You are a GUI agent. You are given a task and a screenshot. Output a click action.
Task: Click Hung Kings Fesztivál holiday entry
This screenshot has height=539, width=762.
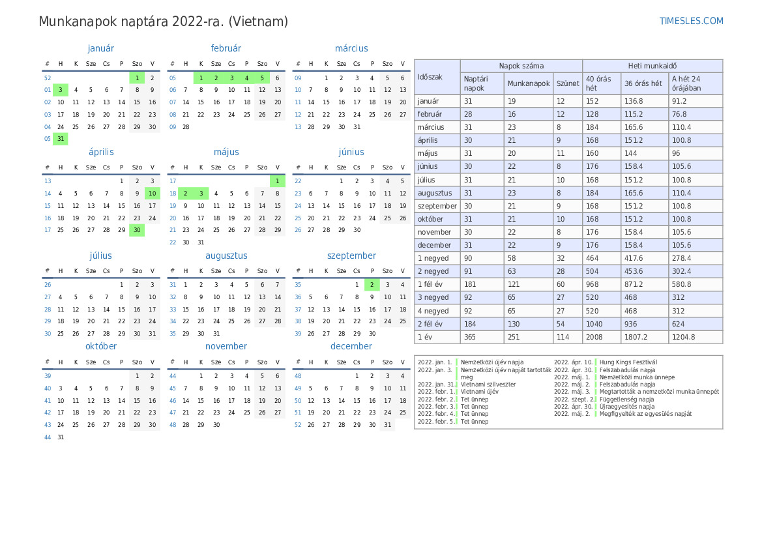click(x=628, y=362)
